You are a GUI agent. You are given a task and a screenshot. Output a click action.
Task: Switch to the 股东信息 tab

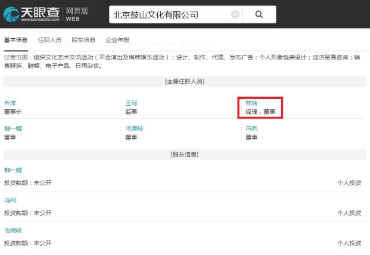click(83, 40)
